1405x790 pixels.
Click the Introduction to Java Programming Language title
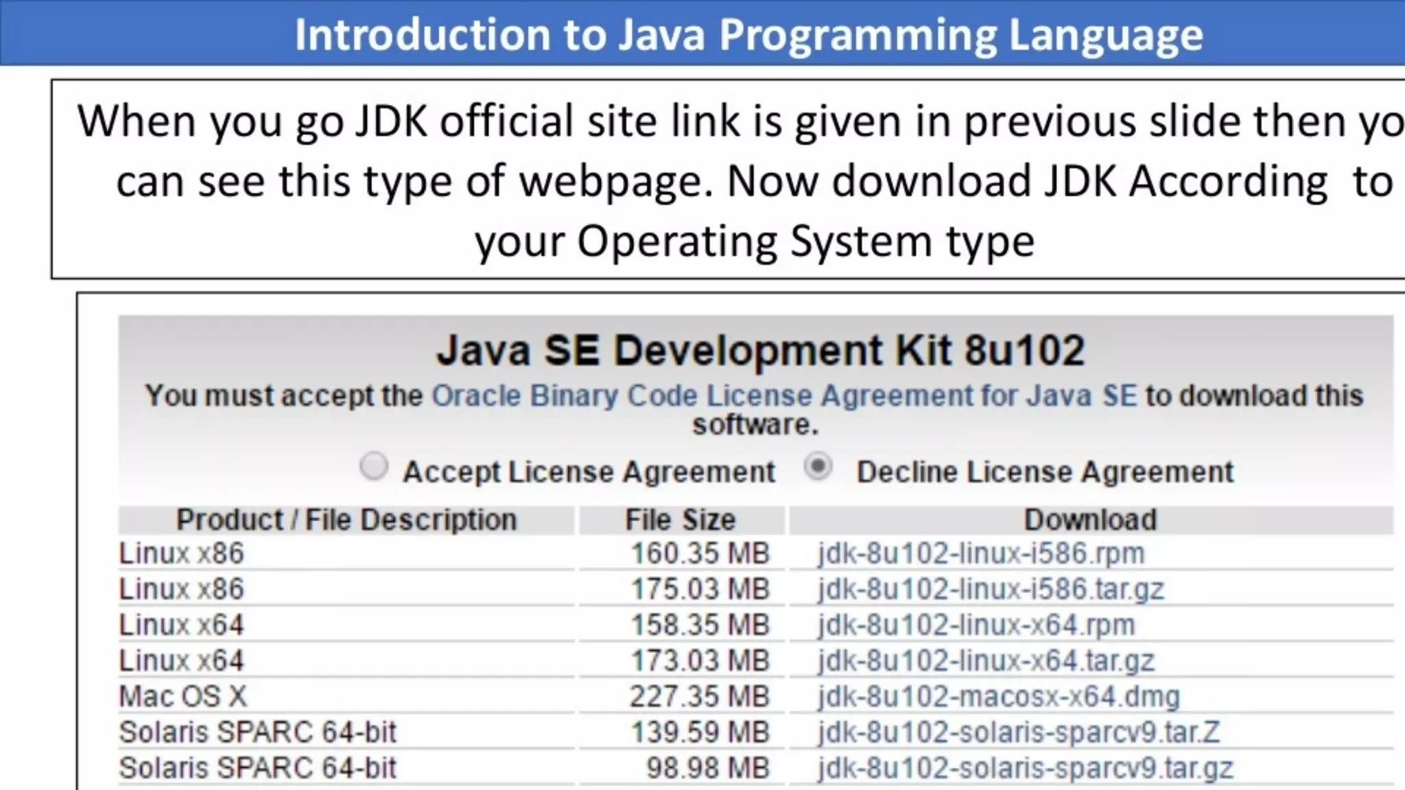[x=748, y=34]
